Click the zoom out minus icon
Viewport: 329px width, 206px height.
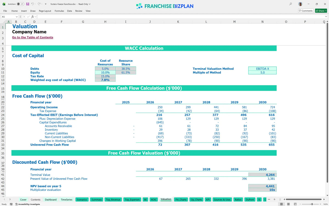point(300,204)
